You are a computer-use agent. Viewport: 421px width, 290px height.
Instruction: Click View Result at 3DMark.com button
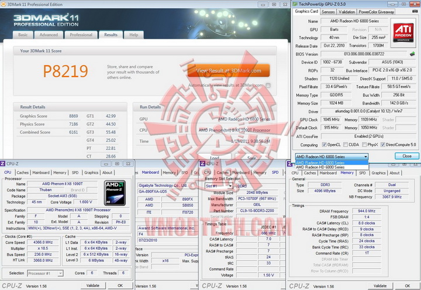click(229, 71)
